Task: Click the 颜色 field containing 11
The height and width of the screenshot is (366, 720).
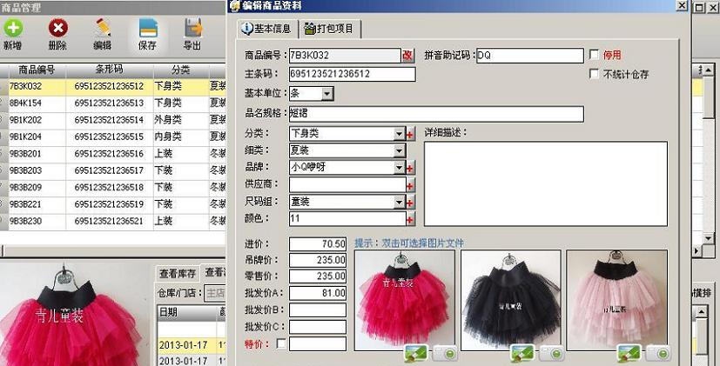Action: [347, 219]
